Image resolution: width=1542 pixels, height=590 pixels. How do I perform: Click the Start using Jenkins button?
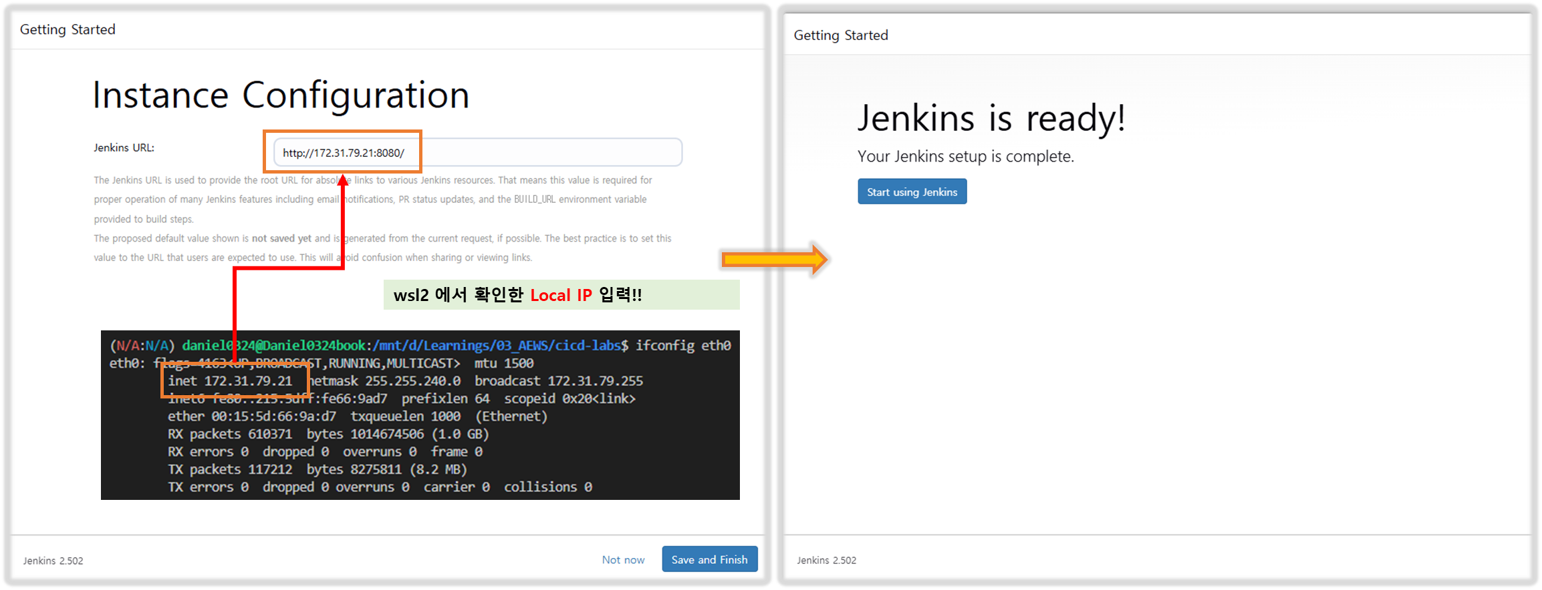click(912, 192)
